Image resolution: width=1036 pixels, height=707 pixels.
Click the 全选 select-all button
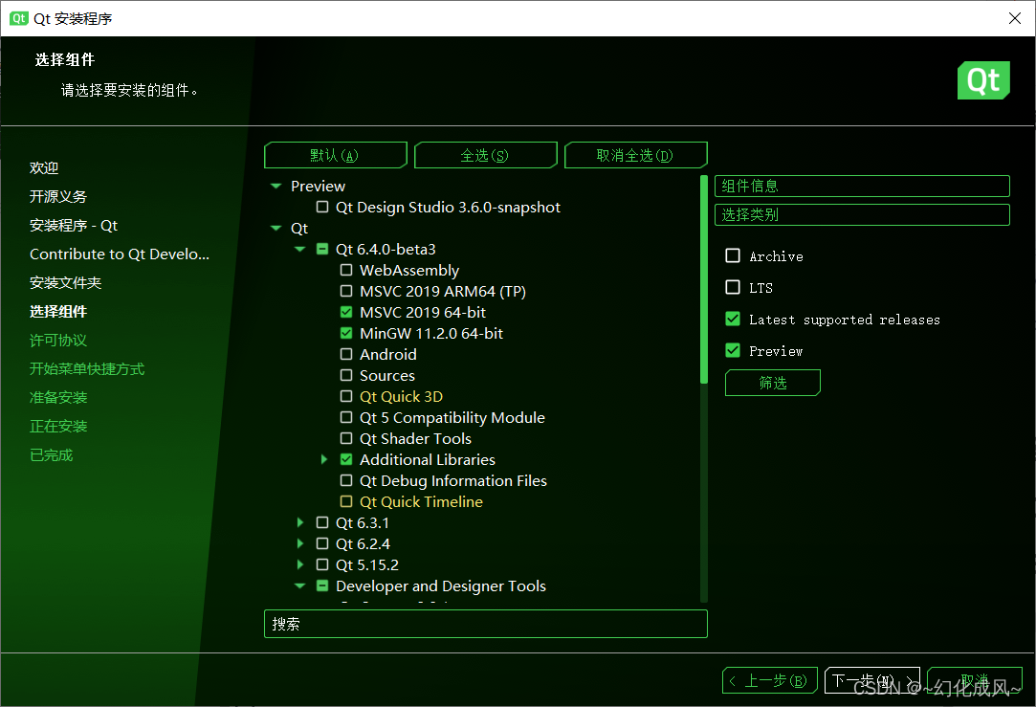coord(485,155)
